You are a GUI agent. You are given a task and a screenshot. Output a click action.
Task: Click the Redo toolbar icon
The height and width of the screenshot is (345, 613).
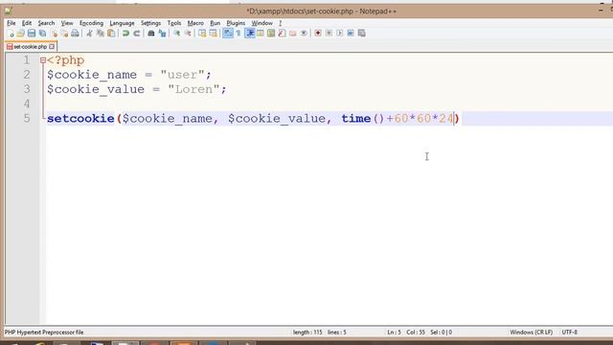click(x=137, y=34)
